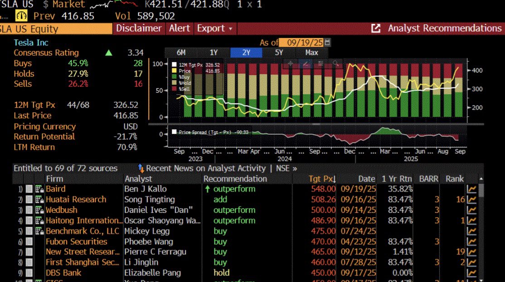
Task: Click the scroll-up arrow of the analyst table
Action: (x=481, y=179)
